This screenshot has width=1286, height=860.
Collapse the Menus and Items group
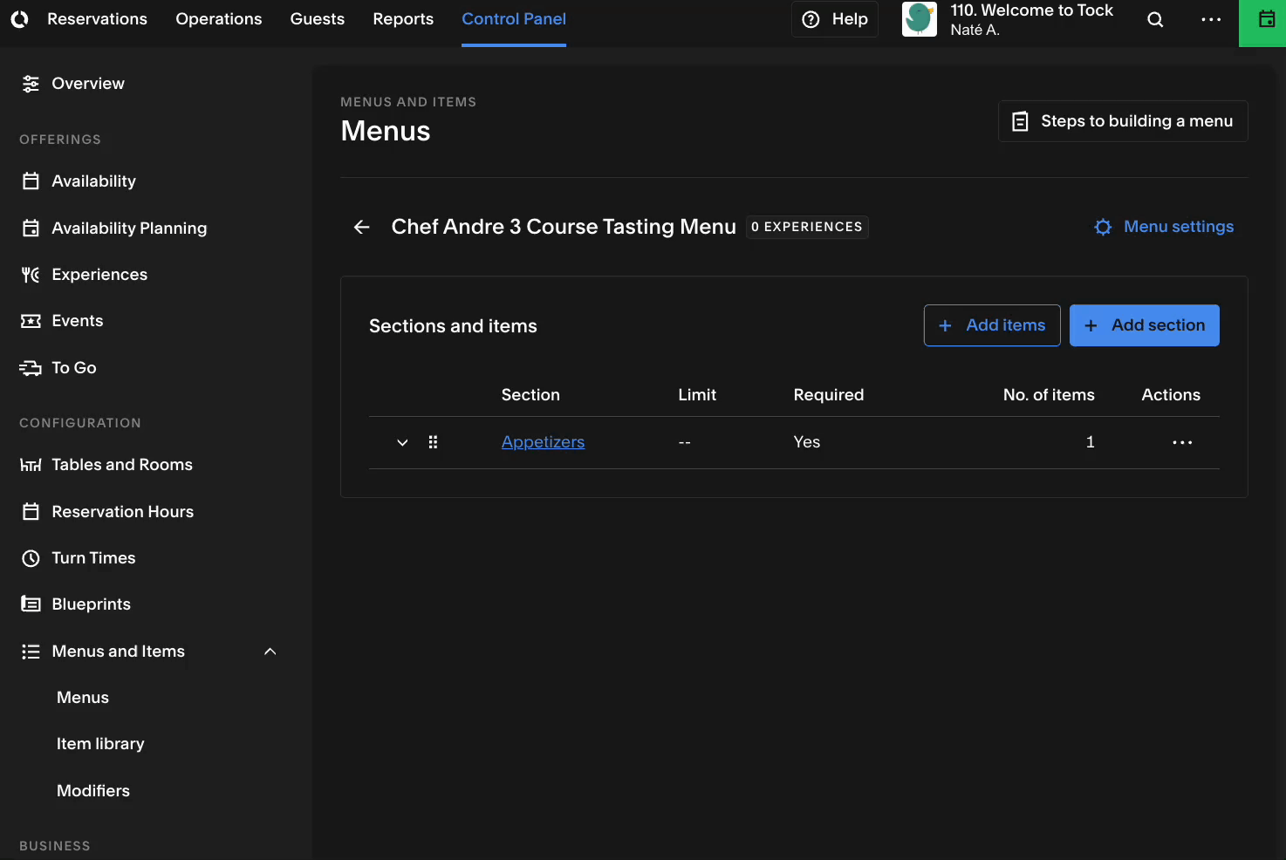point(270,652)
